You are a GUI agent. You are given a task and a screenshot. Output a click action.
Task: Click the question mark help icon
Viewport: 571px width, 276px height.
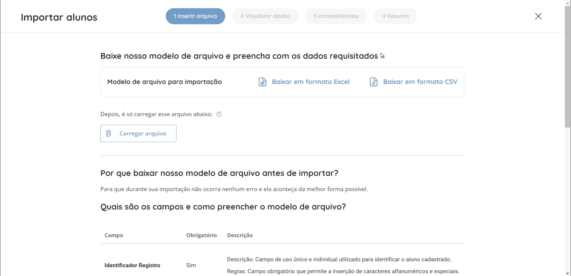pos(219,114)
